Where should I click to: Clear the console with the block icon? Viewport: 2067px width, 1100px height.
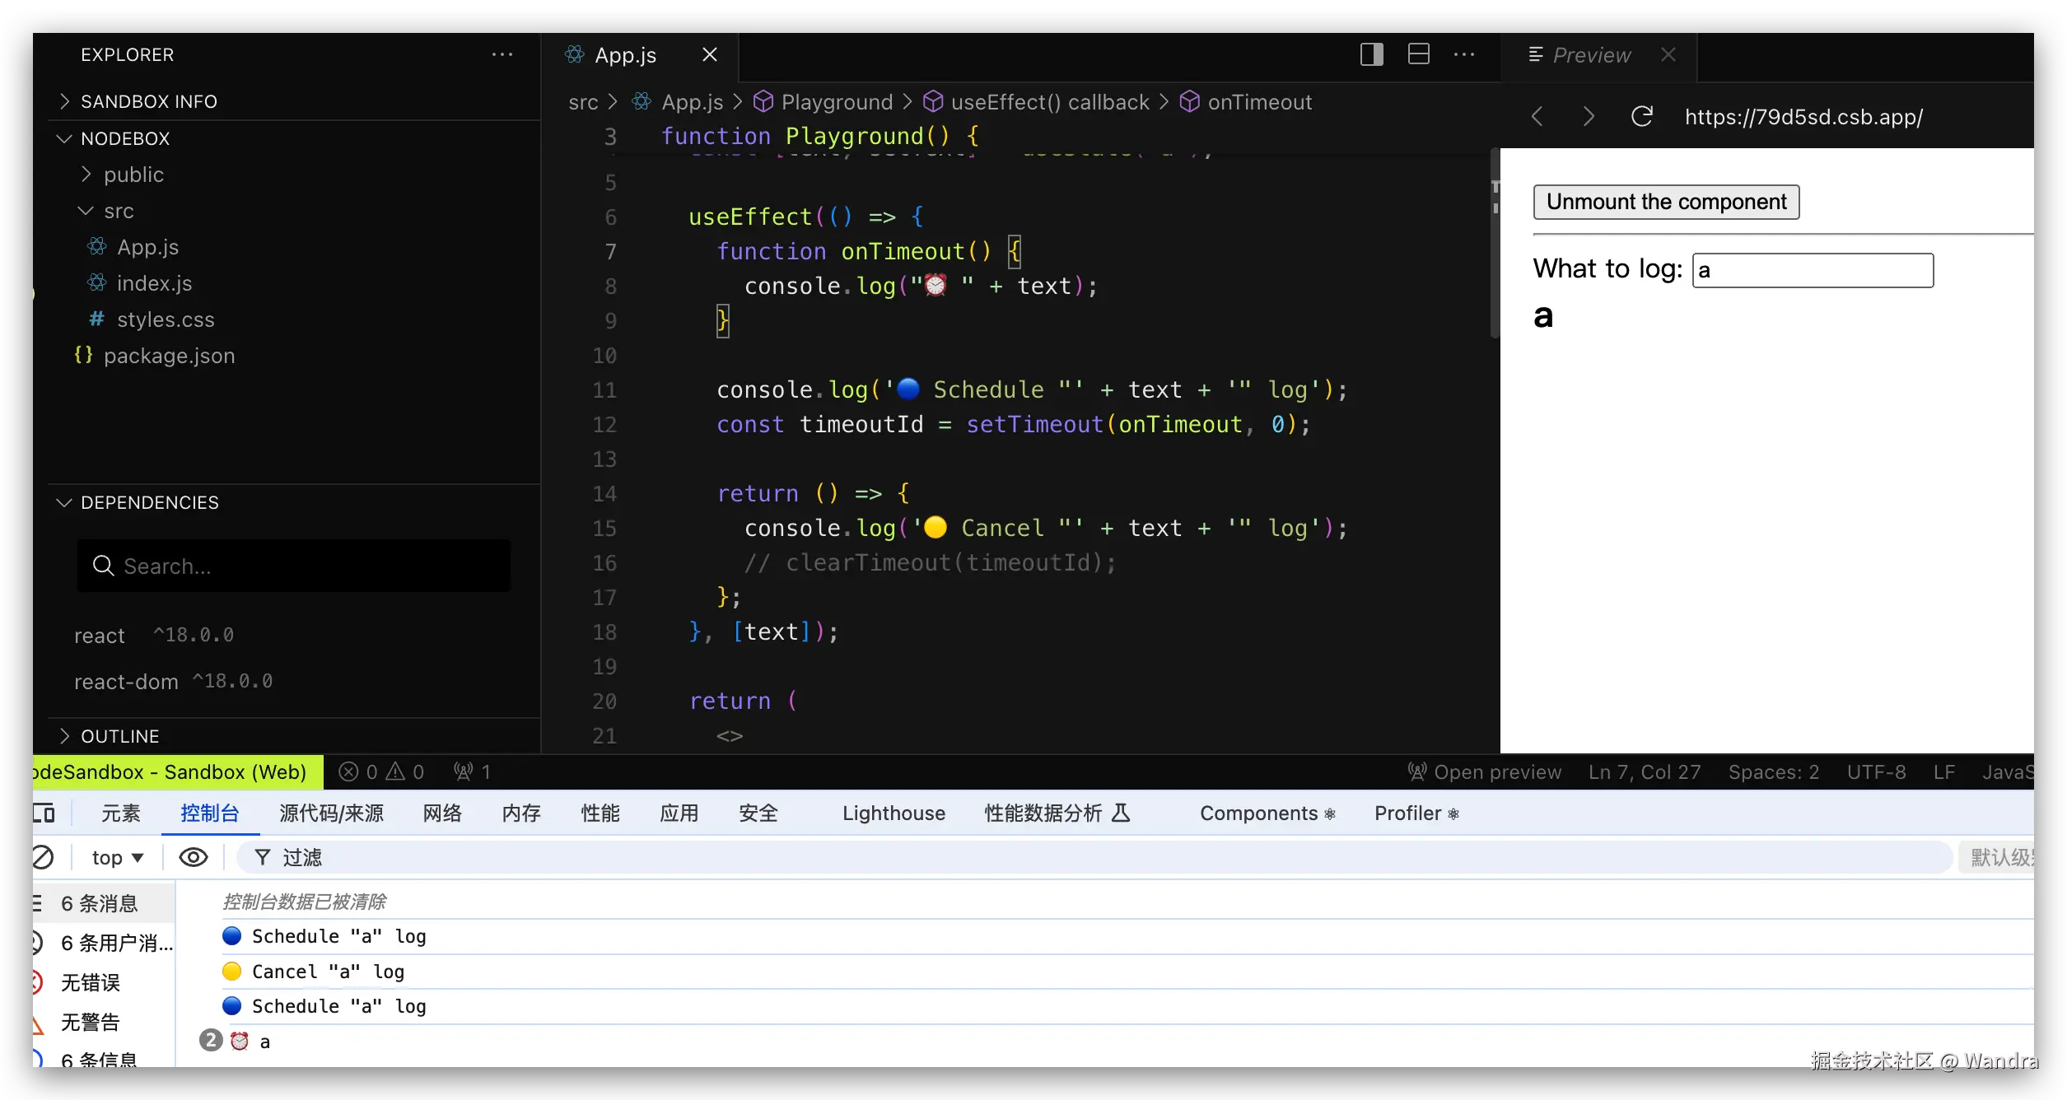(43, 857)
